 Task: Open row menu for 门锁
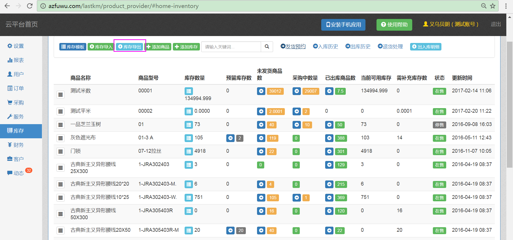pyautogui.click(x=61, y=151)
